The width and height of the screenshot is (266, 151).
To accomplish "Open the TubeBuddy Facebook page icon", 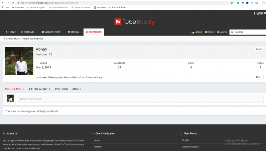I will point(255,13).
